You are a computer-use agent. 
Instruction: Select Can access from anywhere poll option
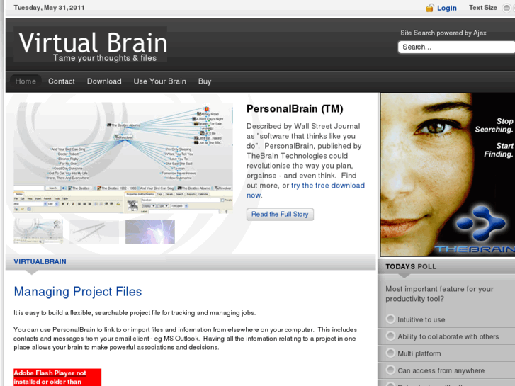[x=390, y=370]
